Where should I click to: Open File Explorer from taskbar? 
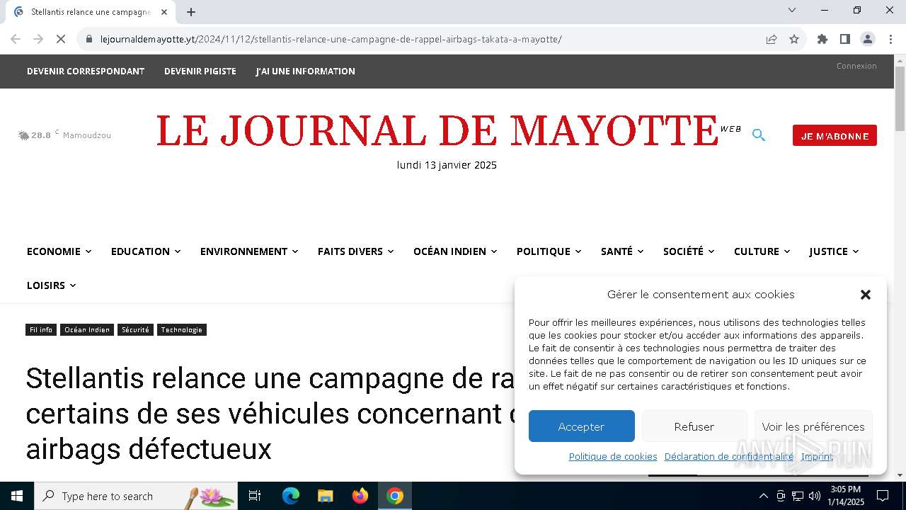pyautogui.click(x=326, y=496)
